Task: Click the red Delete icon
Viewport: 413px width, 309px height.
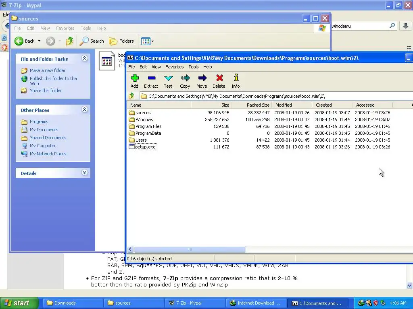Action: (219, 81)
